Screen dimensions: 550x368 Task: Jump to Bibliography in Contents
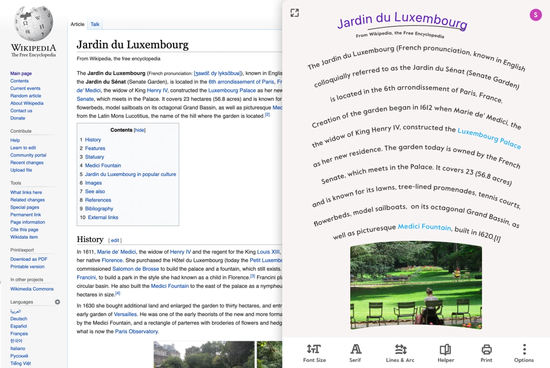pos(99,209)
